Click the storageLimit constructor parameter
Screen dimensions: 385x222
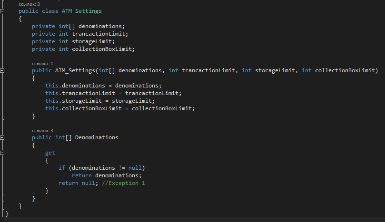tap(275, 71)
